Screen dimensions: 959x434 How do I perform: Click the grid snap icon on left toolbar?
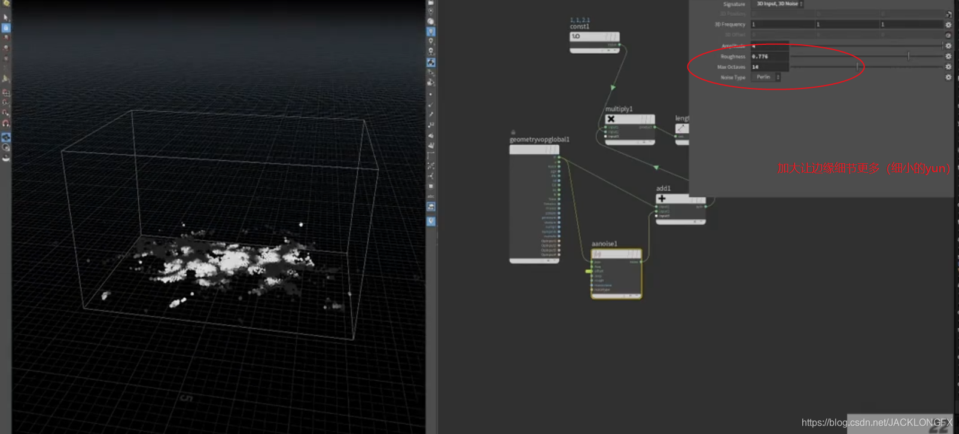[6, 93]
